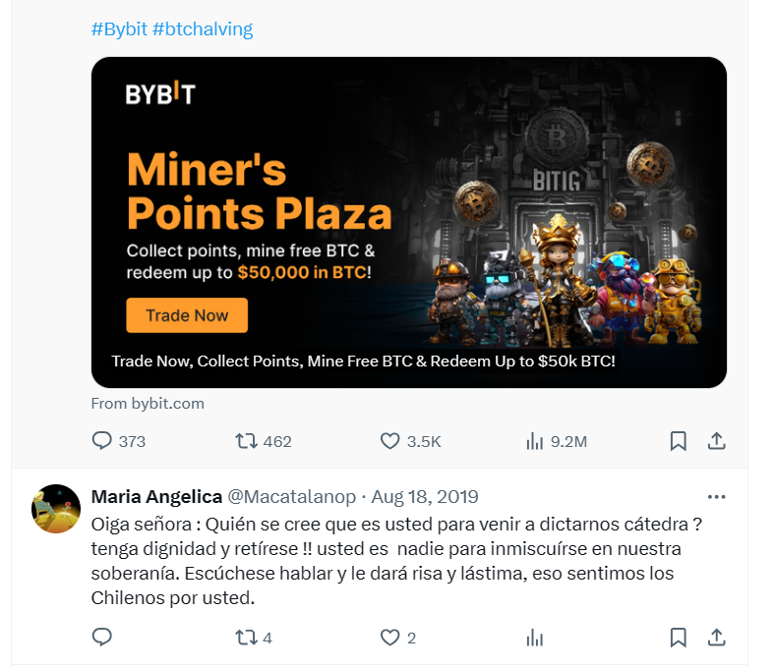Bookmark Maria Angelica's tweet
The image size is (776, 668).
click(678, 638)
